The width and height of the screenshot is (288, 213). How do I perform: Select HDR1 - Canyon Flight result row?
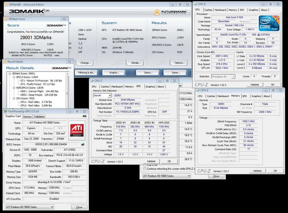[x=39, y=91]
